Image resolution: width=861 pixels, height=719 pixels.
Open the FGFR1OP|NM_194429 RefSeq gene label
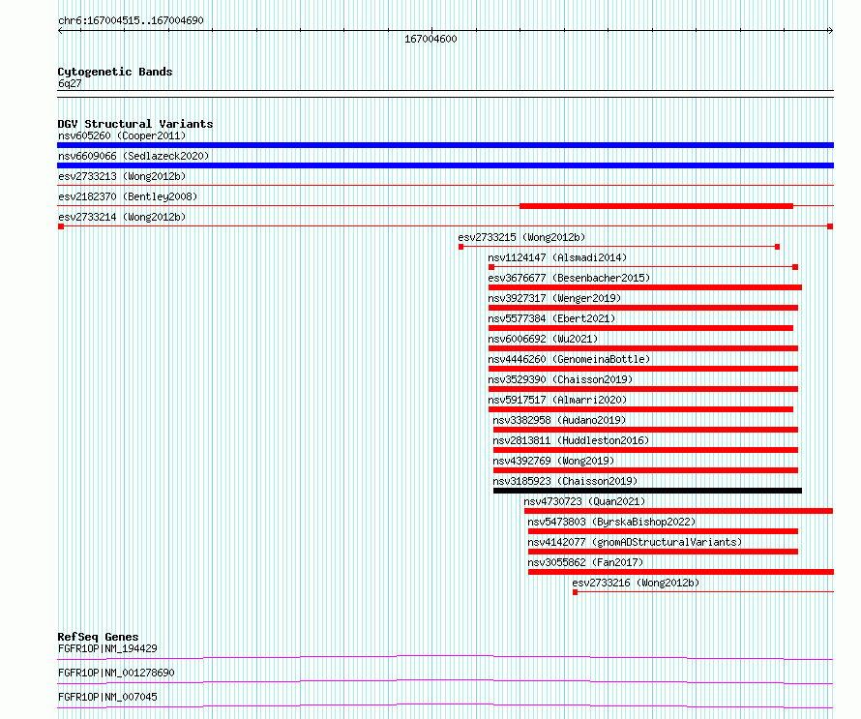[x=107, y=648]
